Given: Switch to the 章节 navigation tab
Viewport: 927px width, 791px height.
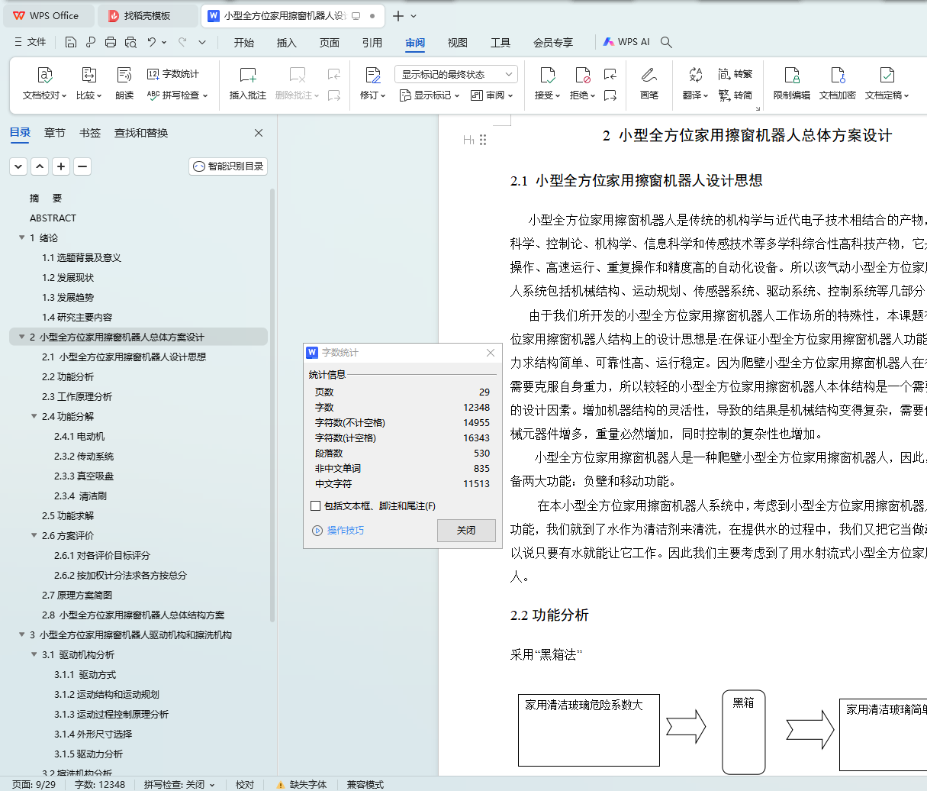Looking at the screenshot, I should 55,133.
